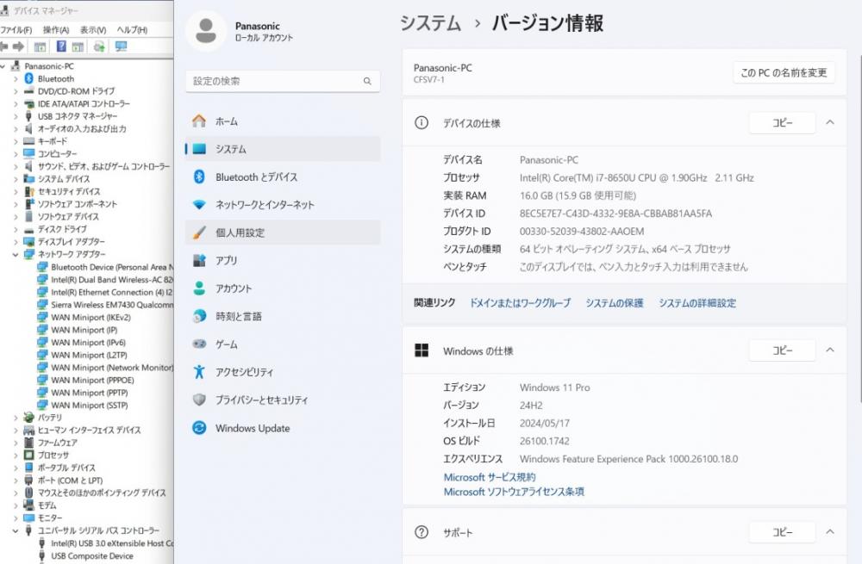Open the 操作(A) menu in Device Manager

pos(56,29)
